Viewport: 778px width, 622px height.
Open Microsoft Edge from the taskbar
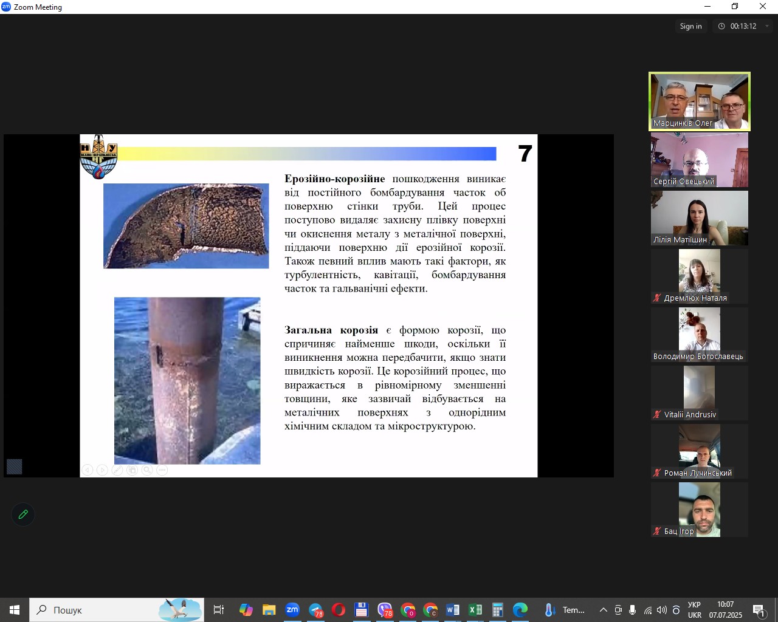pyautogui.click(x=520, y=610)
